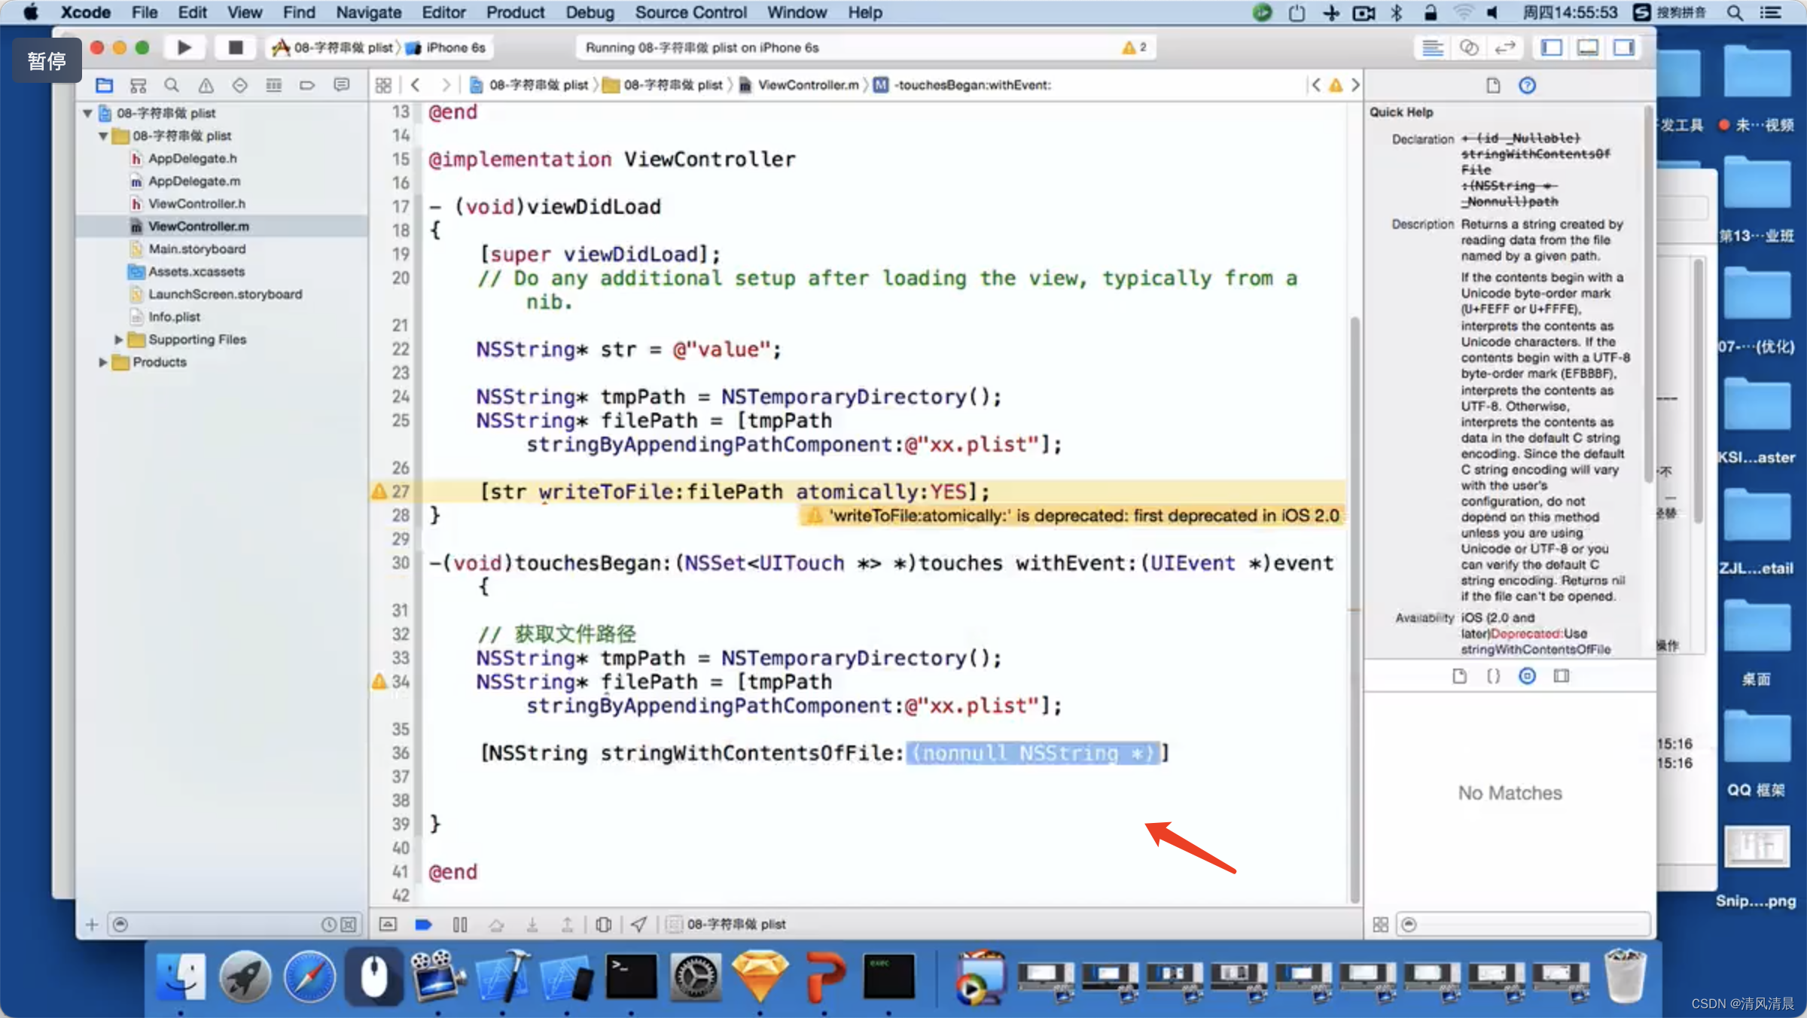
Task: Open the Find navigator magnifier icon
Action: [172, 85]
